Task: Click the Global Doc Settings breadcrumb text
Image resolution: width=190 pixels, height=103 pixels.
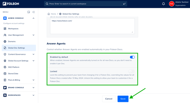Action: 71,14
